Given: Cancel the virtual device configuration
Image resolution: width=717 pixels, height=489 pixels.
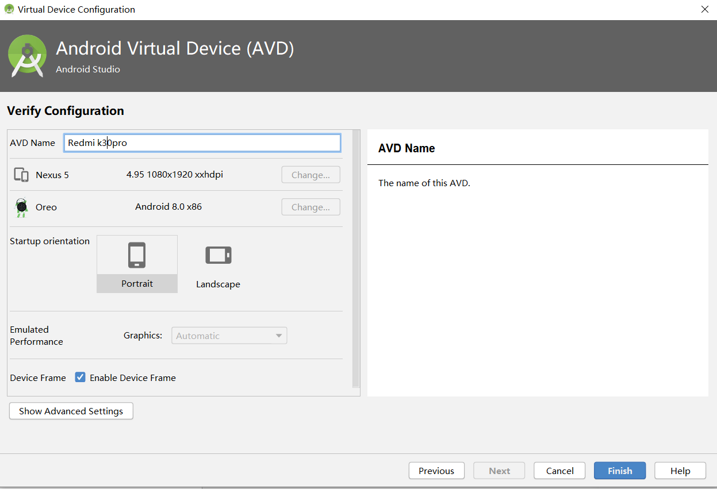Looking at the screenshot, I should point(560,471).
